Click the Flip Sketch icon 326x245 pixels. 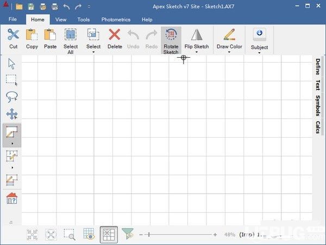click(x=197, y=35)
